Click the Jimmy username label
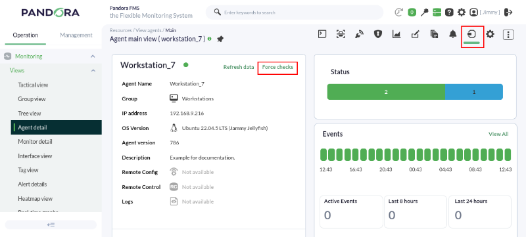Screen dimensions: 526x237 click(490, 12)
